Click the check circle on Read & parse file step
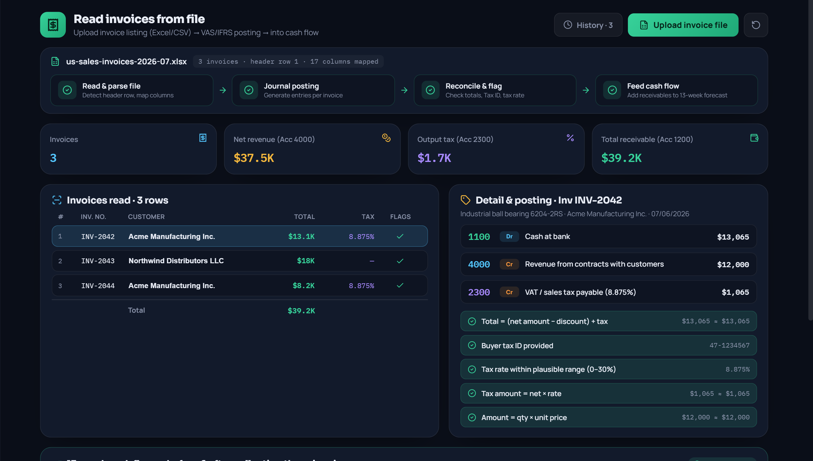This screenshot has width=813, height=461. coord(67,90)
